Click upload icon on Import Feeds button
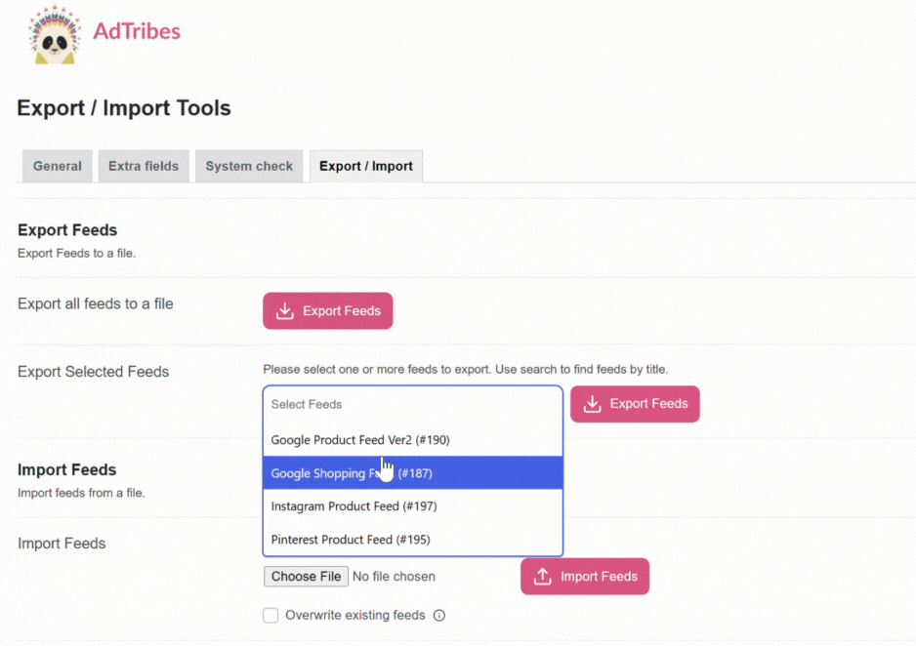Screen dimensions: 916x646 click(x=543, y=577)
